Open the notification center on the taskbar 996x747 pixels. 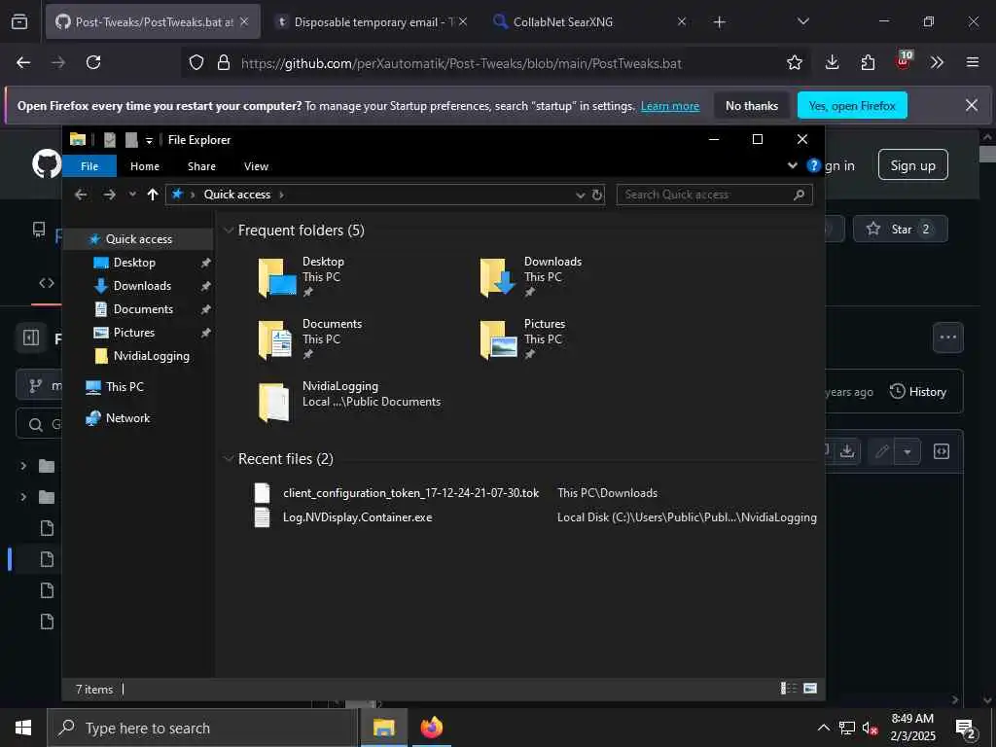(x=966, y=729)
